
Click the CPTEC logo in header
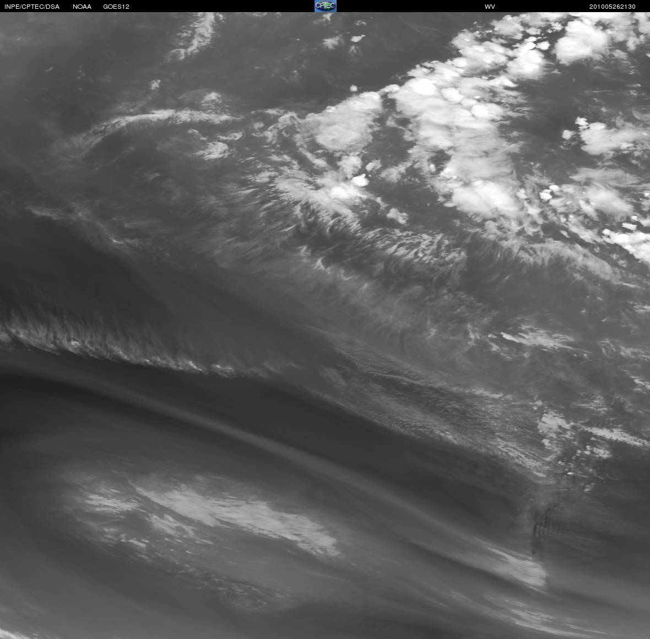click(326, 6)
